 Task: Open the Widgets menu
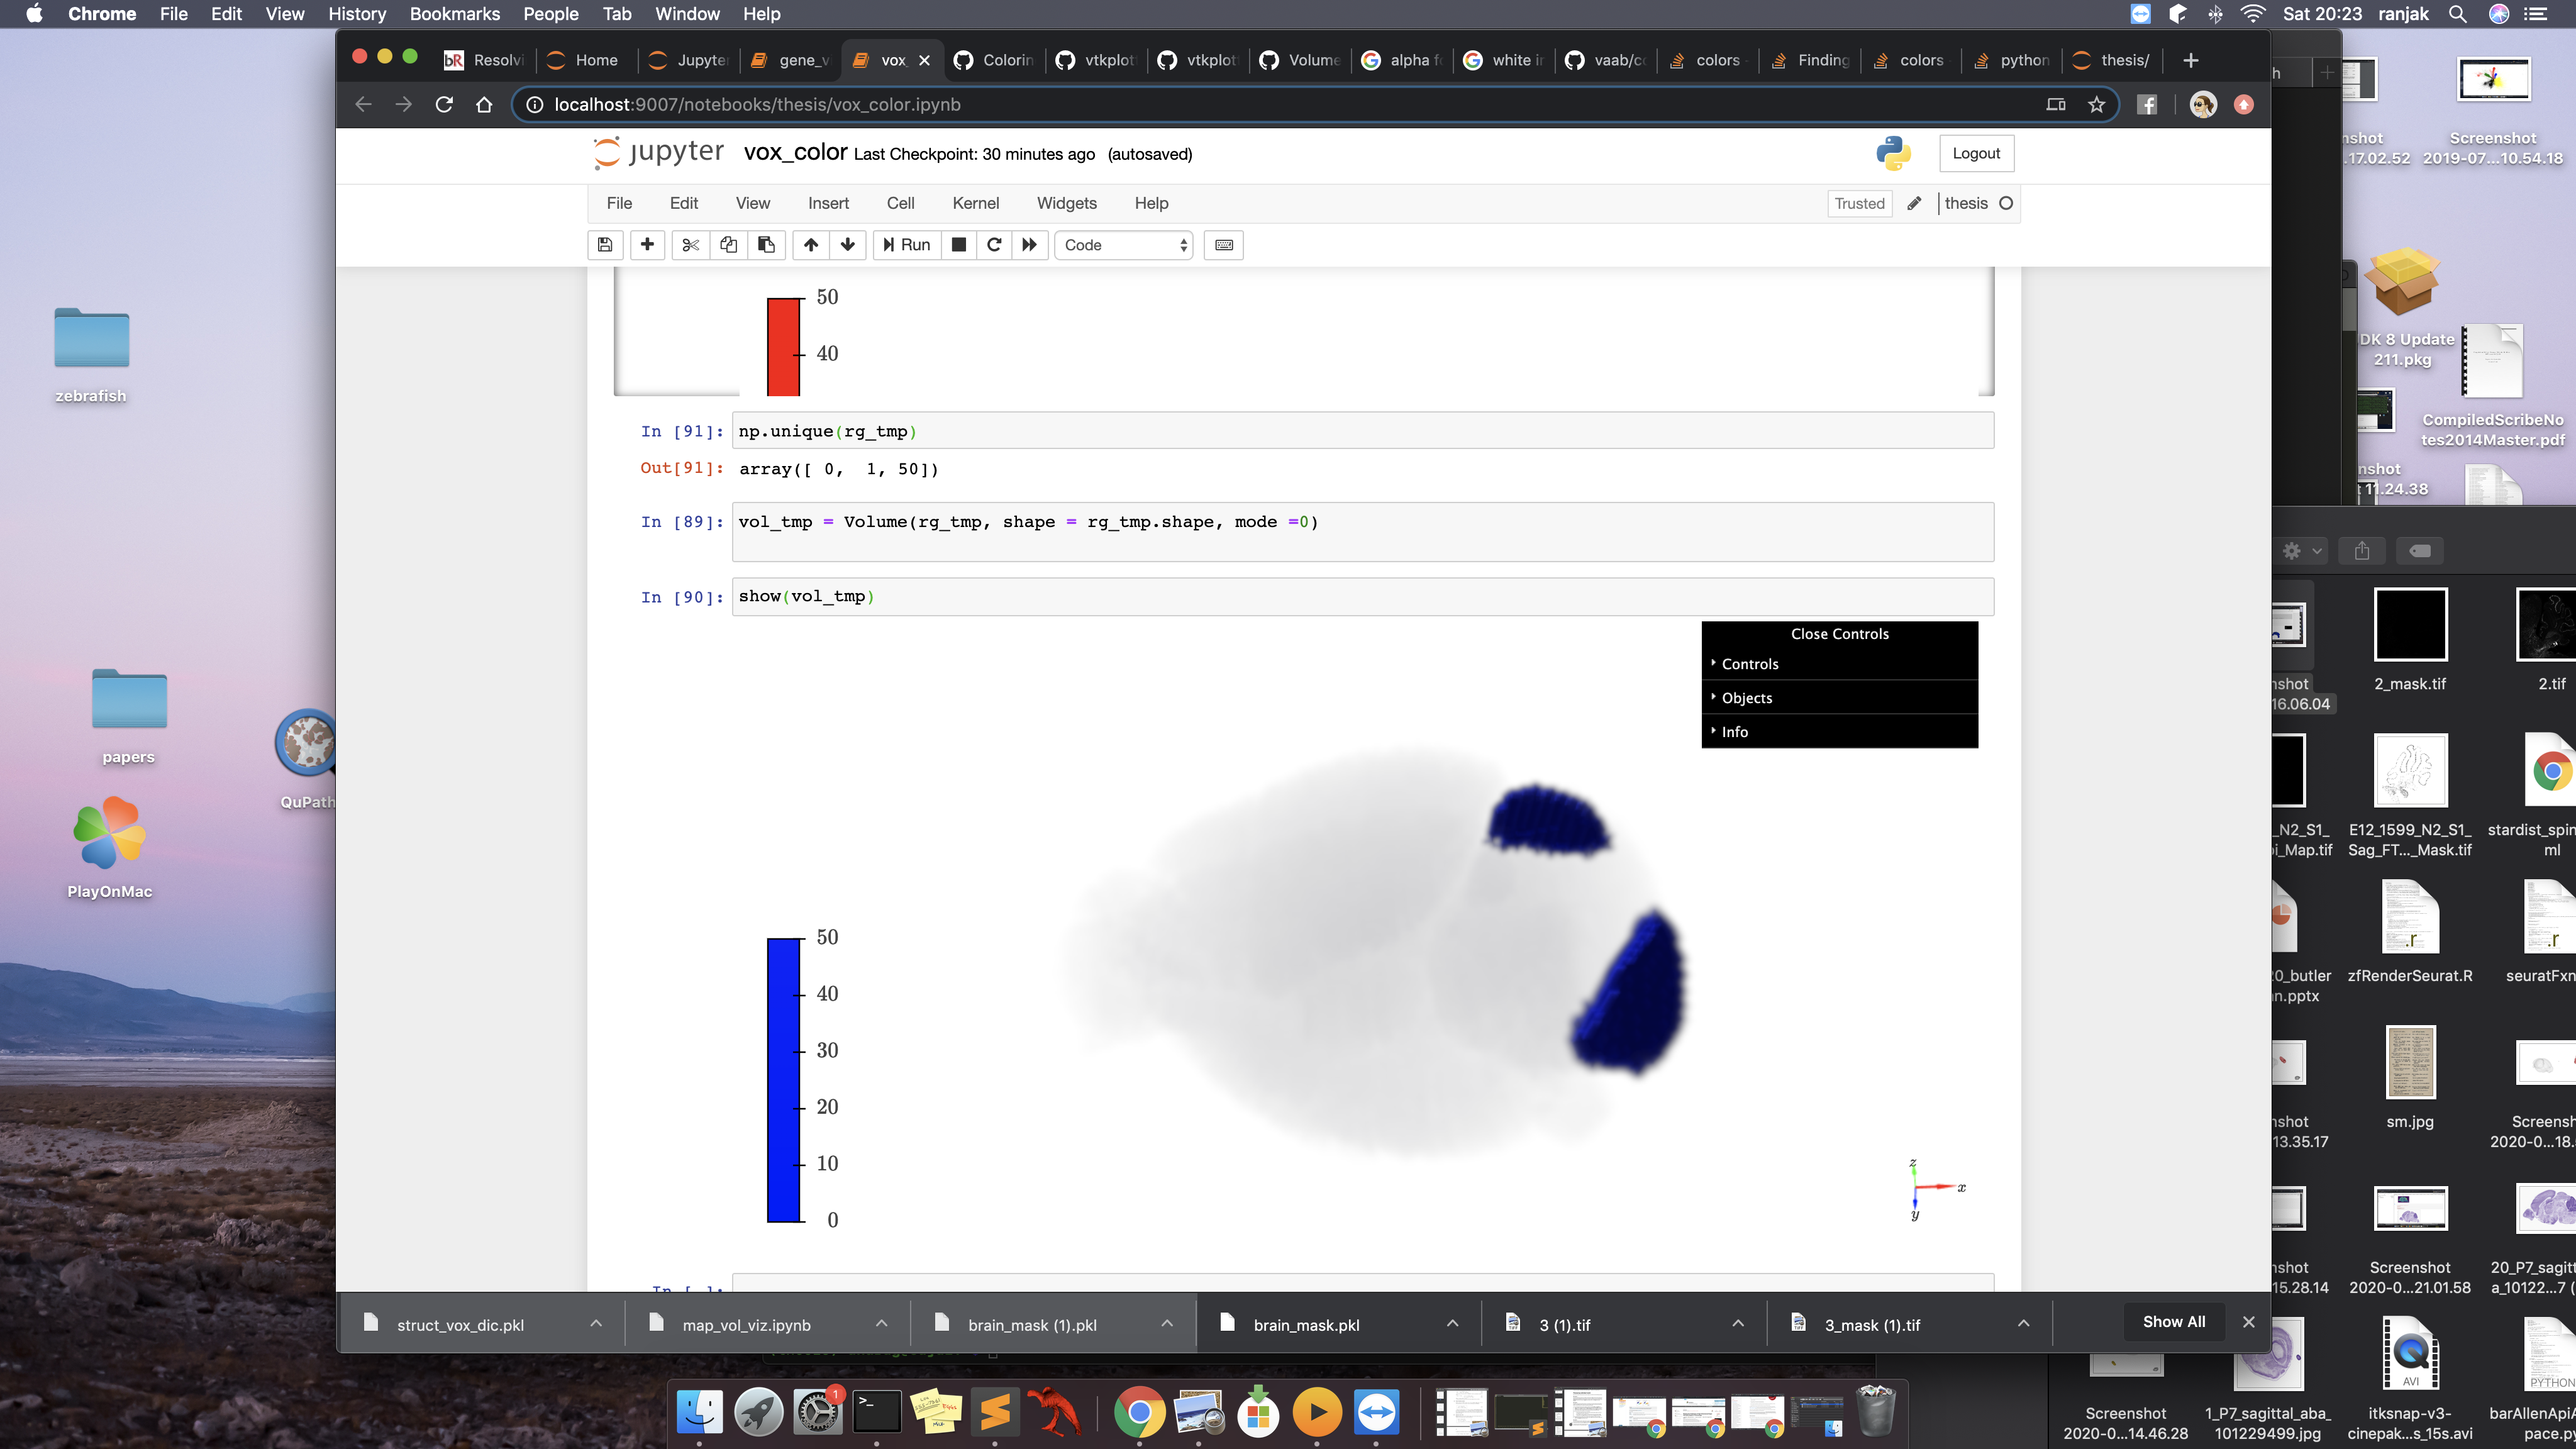pos(1066,203)
